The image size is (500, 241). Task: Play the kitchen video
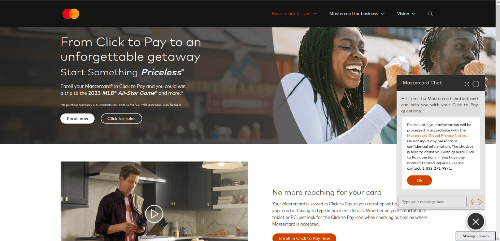[x=154, y=214]
